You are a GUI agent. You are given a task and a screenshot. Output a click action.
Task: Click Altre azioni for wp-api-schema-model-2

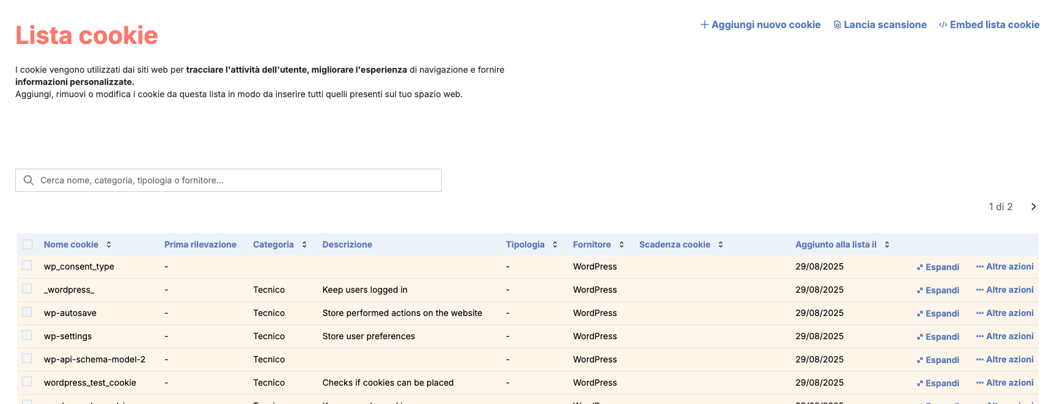[x=1004, y=359]
